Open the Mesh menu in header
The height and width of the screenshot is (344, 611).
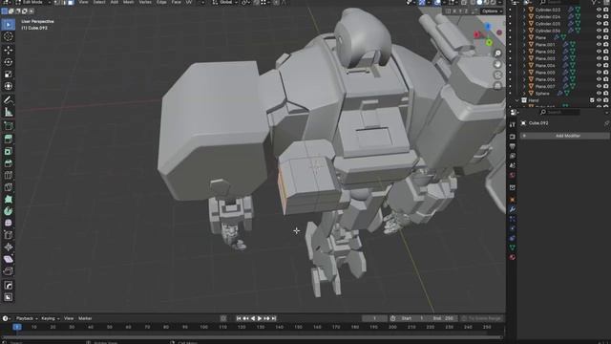click(x=129, y=2)
